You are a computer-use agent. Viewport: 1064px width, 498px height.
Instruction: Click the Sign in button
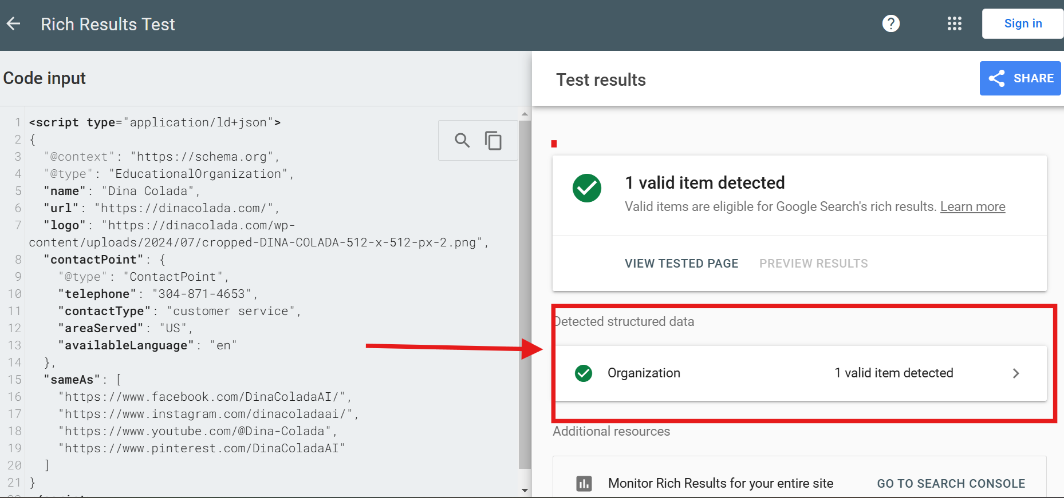click(1023, 23)
